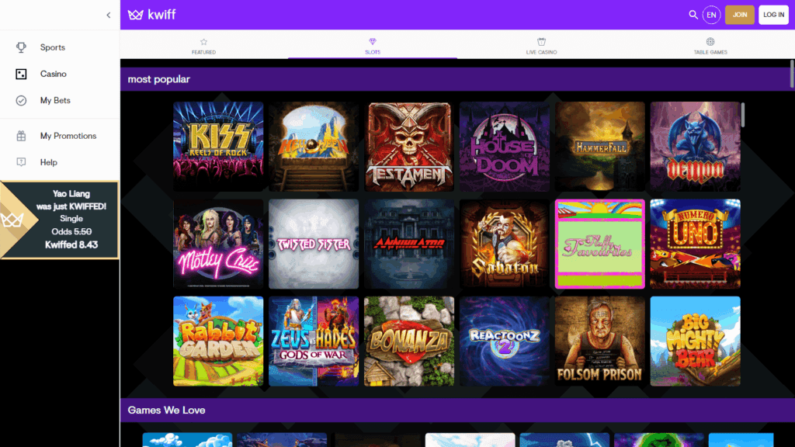
Task: Click the Help question icon
Action: point(21,162)
